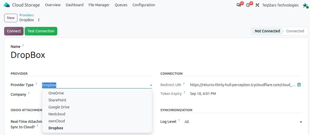Click the DropBox breadcrumb title

click(x=26, y=20)
